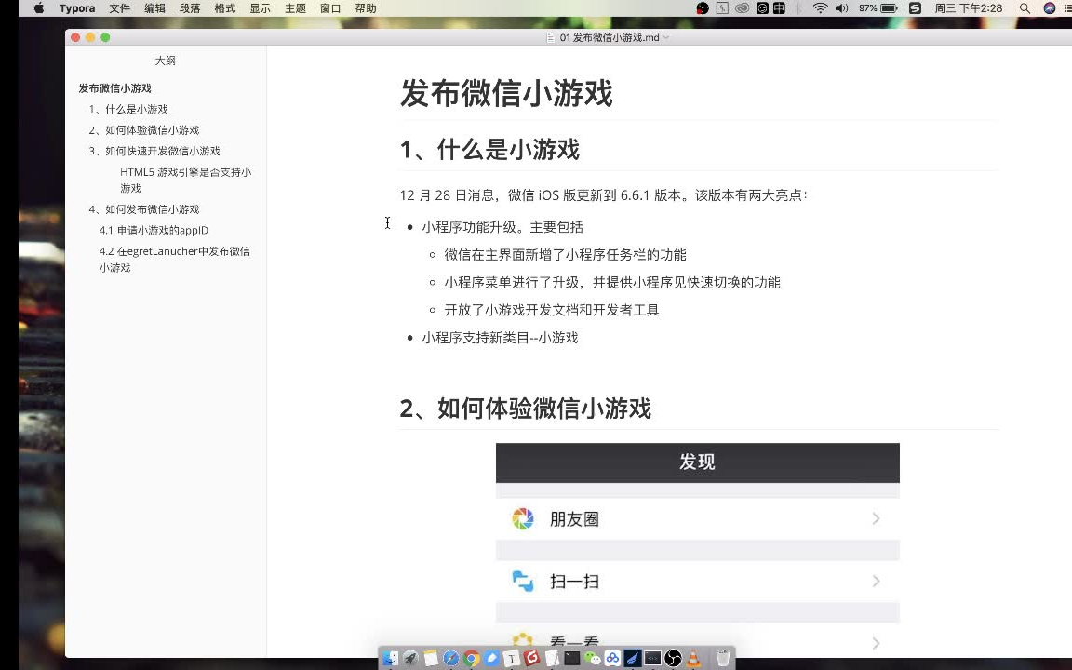Image resolution: width=1072 pixels, height=670 pixels.
Task: Launch OBS from the dock
Action: pos(674,658)
